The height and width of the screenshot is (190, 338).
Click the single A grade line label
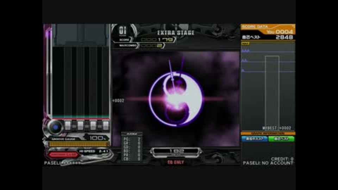243,70
